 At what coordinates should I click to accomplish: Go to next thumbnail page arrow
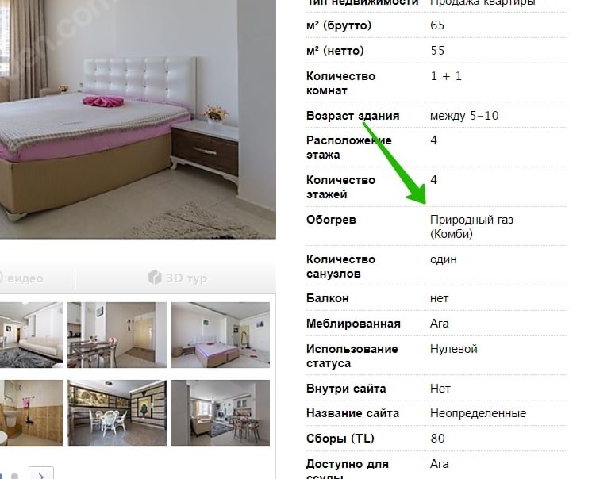41,473
